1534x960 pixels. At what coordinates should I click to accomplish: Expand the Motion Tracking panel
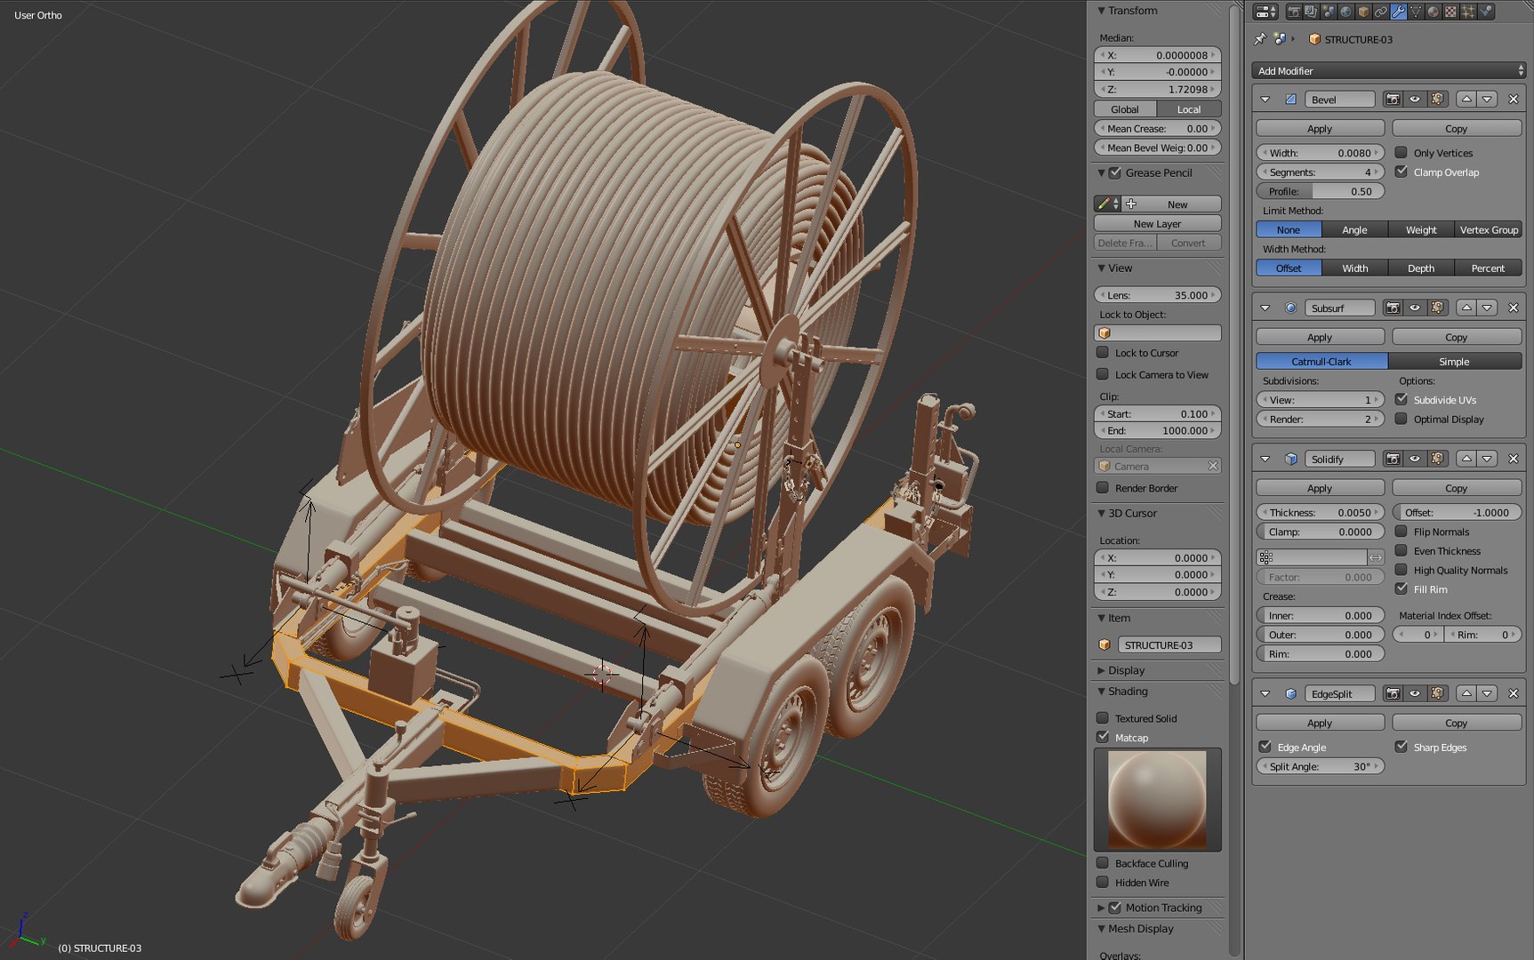click(1102, 908)
